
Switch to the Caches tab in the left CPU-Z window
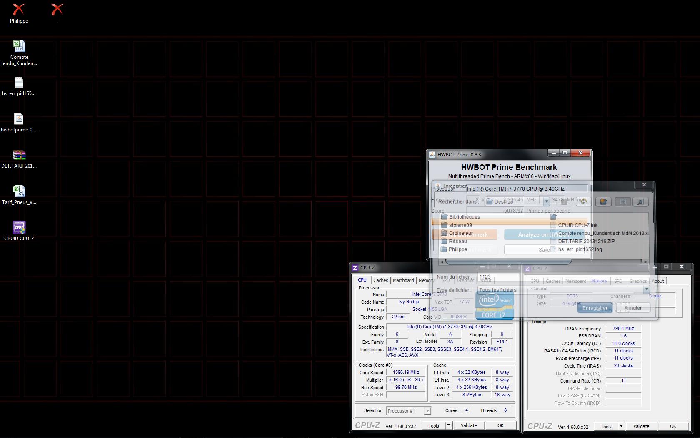point(381,280)
